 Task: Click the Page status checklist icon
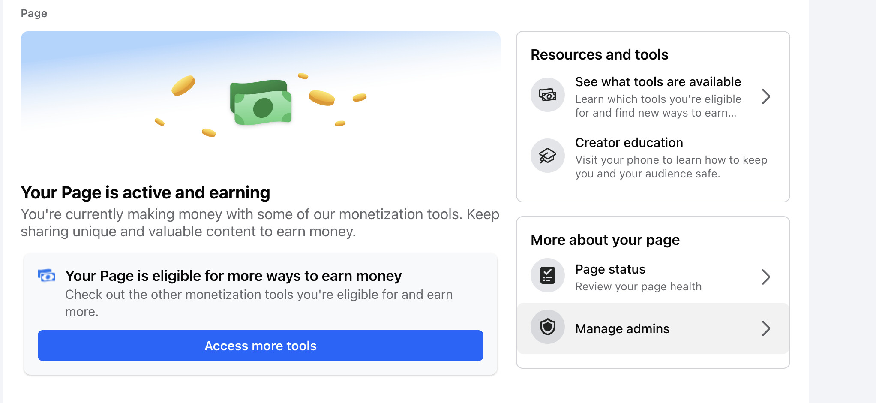click(547, 275)
